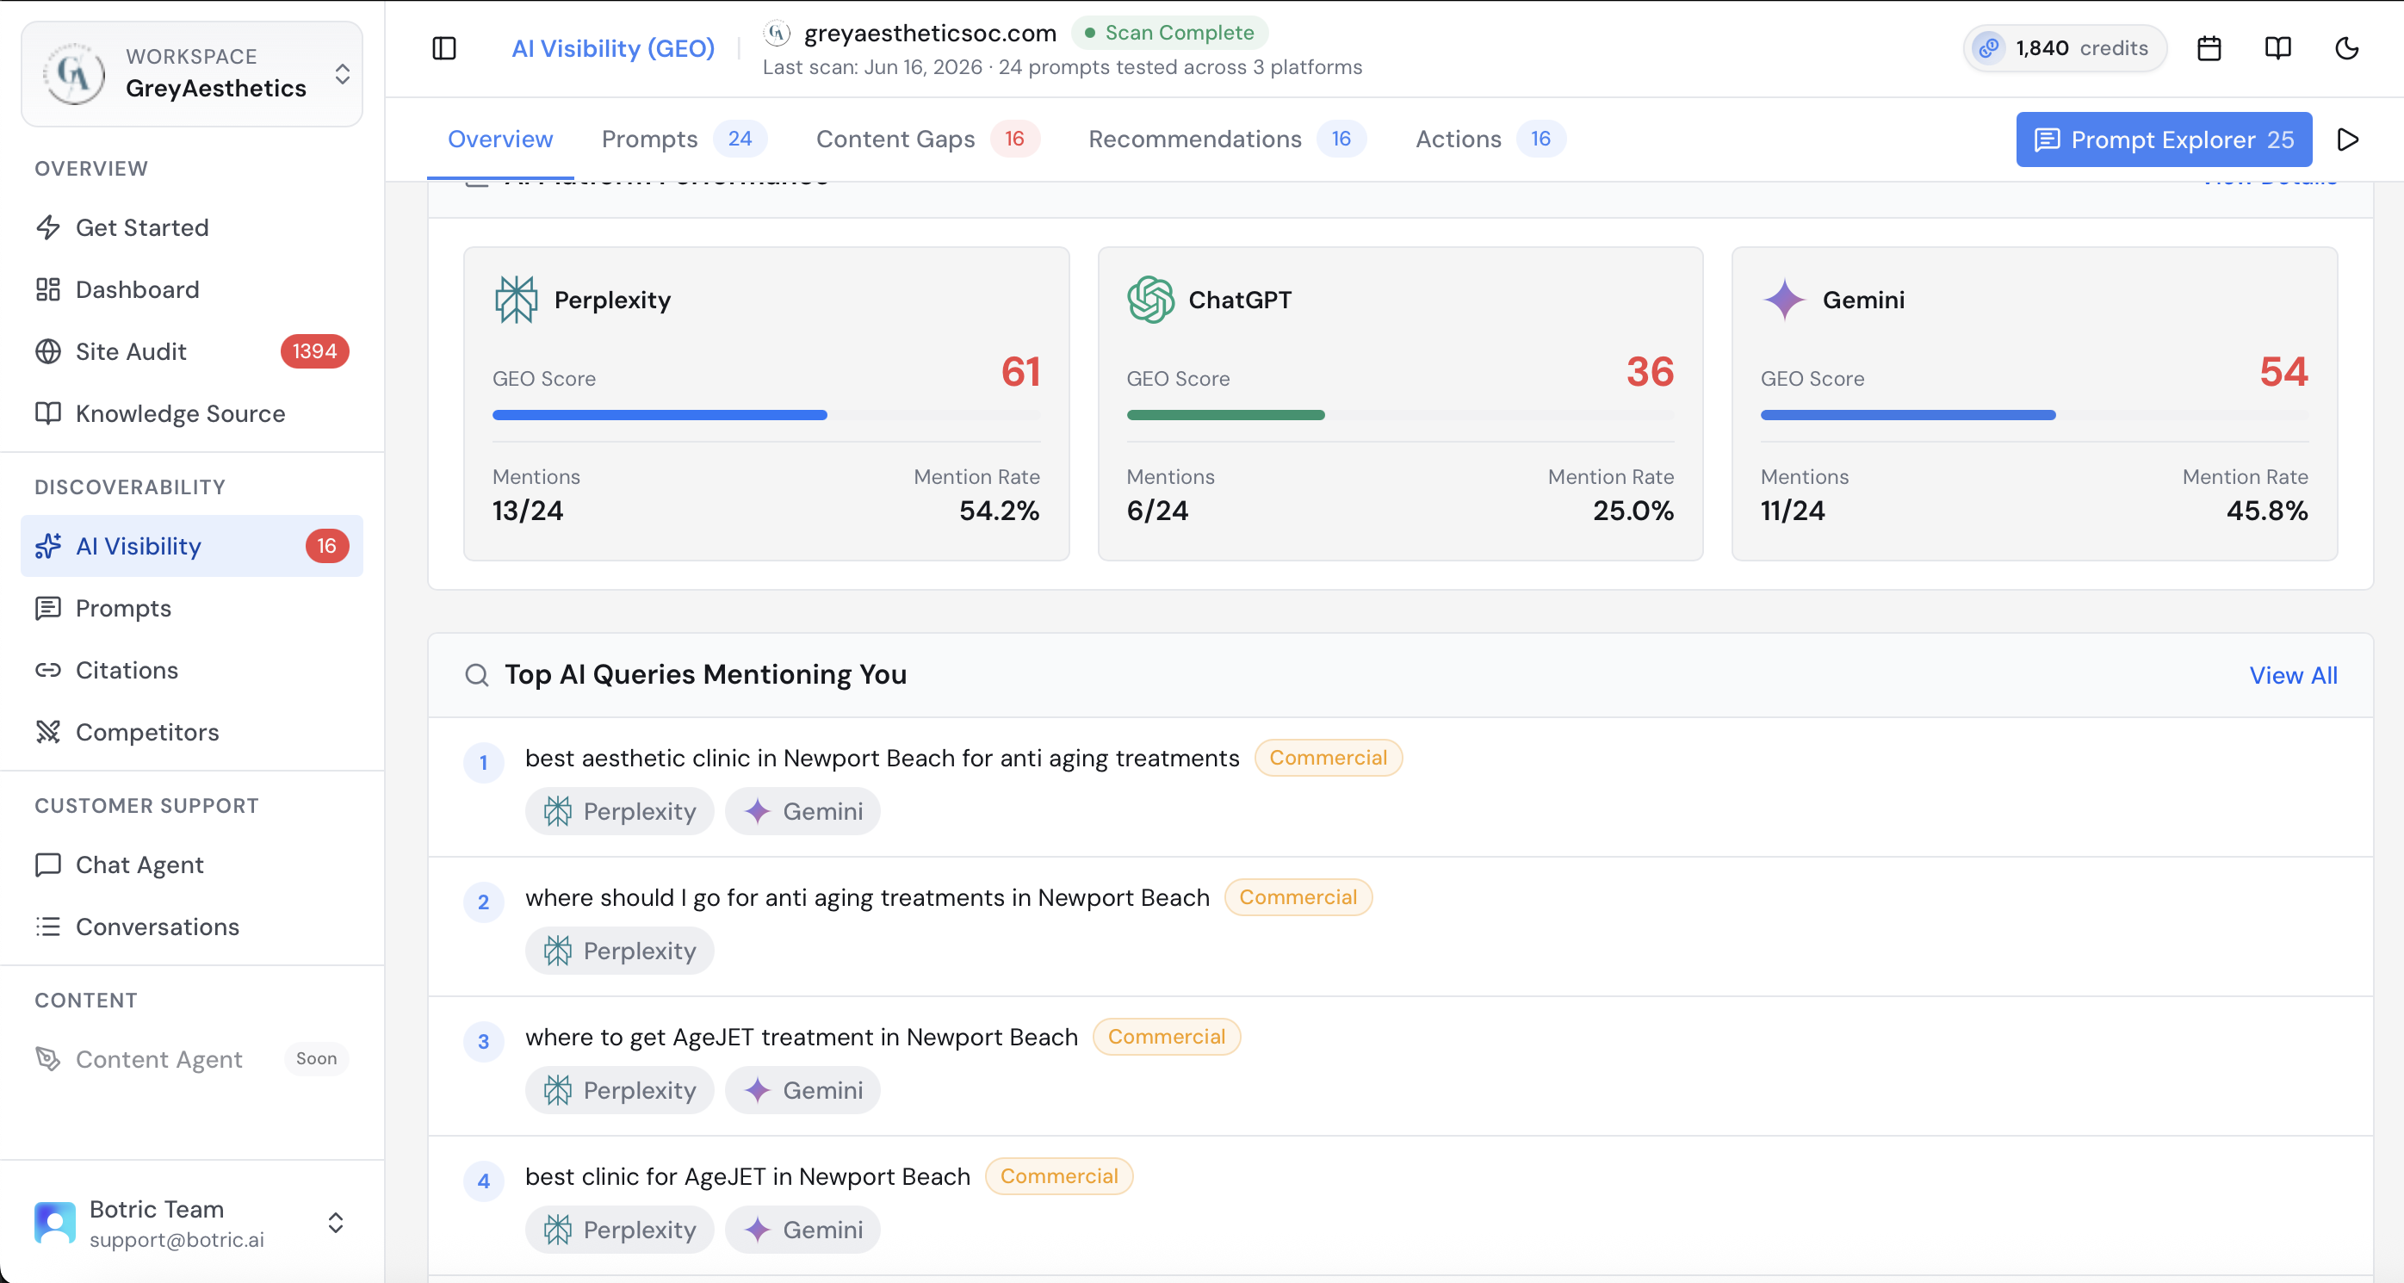Viewport: 2404px width, 1283px height.
Task: Open the Prompts tab with 24 badge
Action: [x=684, y=139]
